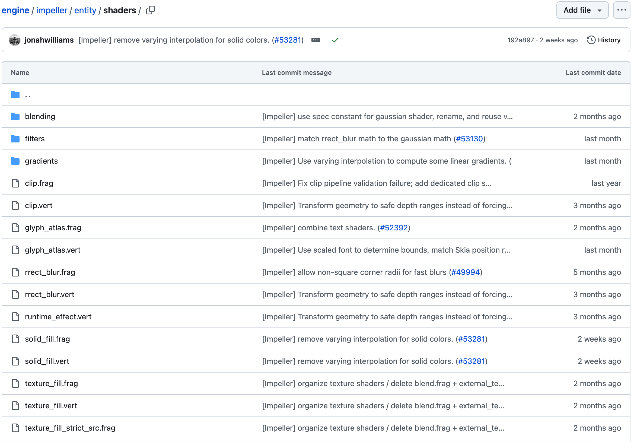Open the three-dot more options menu

point(621,10)
